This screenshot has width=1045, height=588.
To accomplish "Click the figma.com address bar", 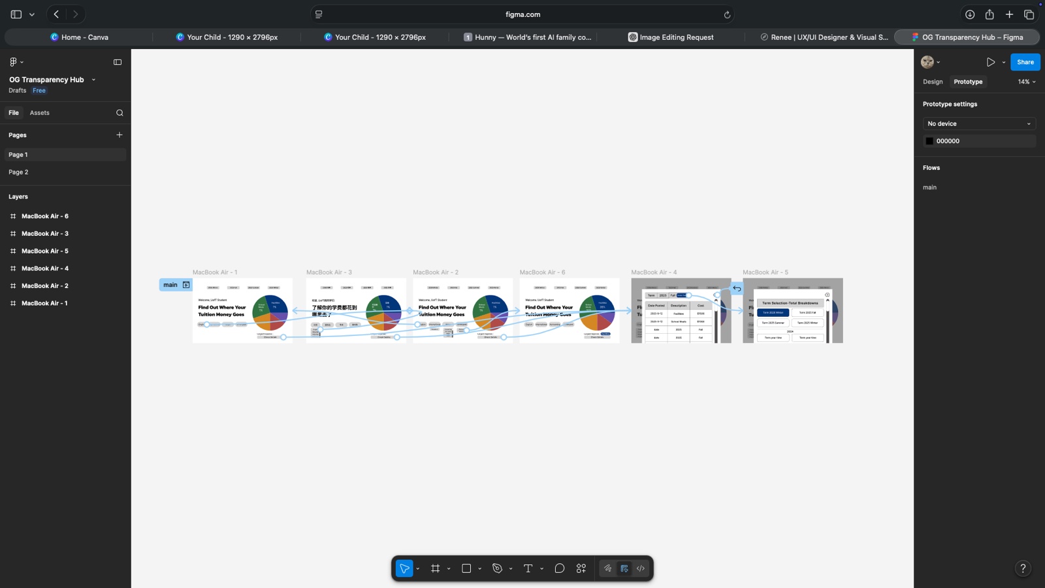I will [x=522, y=14].
